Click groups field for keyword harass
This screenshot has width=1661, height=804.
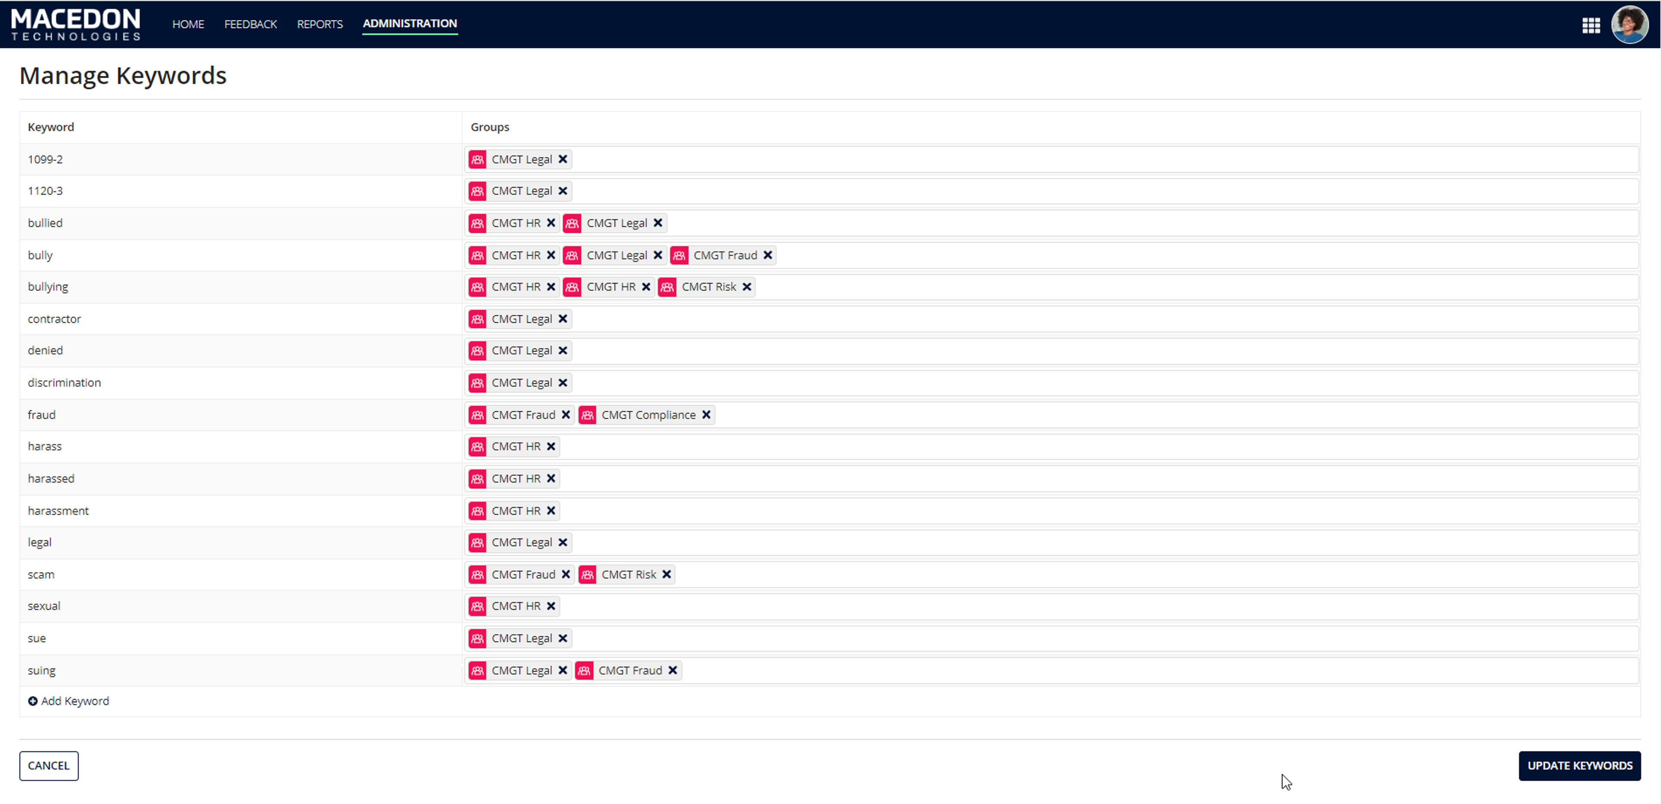point(1052,447)
